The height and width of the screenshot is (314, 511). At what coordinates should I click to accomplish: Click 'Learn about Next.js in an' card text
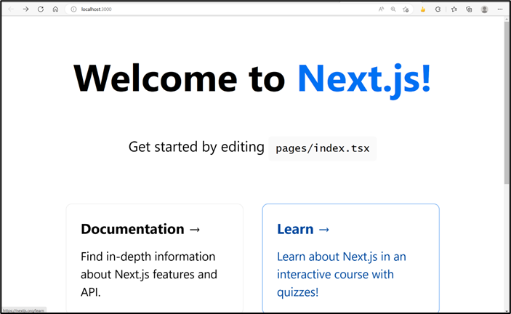[x=342, y=257]
